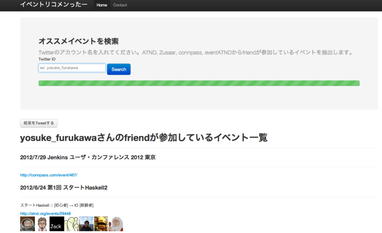
Task: Click the blue Search button
Action: click(x=118, y=69)
